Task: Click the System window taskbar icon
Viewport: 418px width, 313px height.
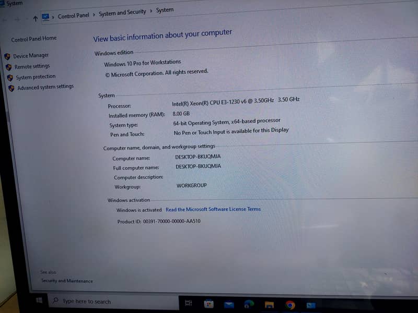Action: click(x=311, y=305)
